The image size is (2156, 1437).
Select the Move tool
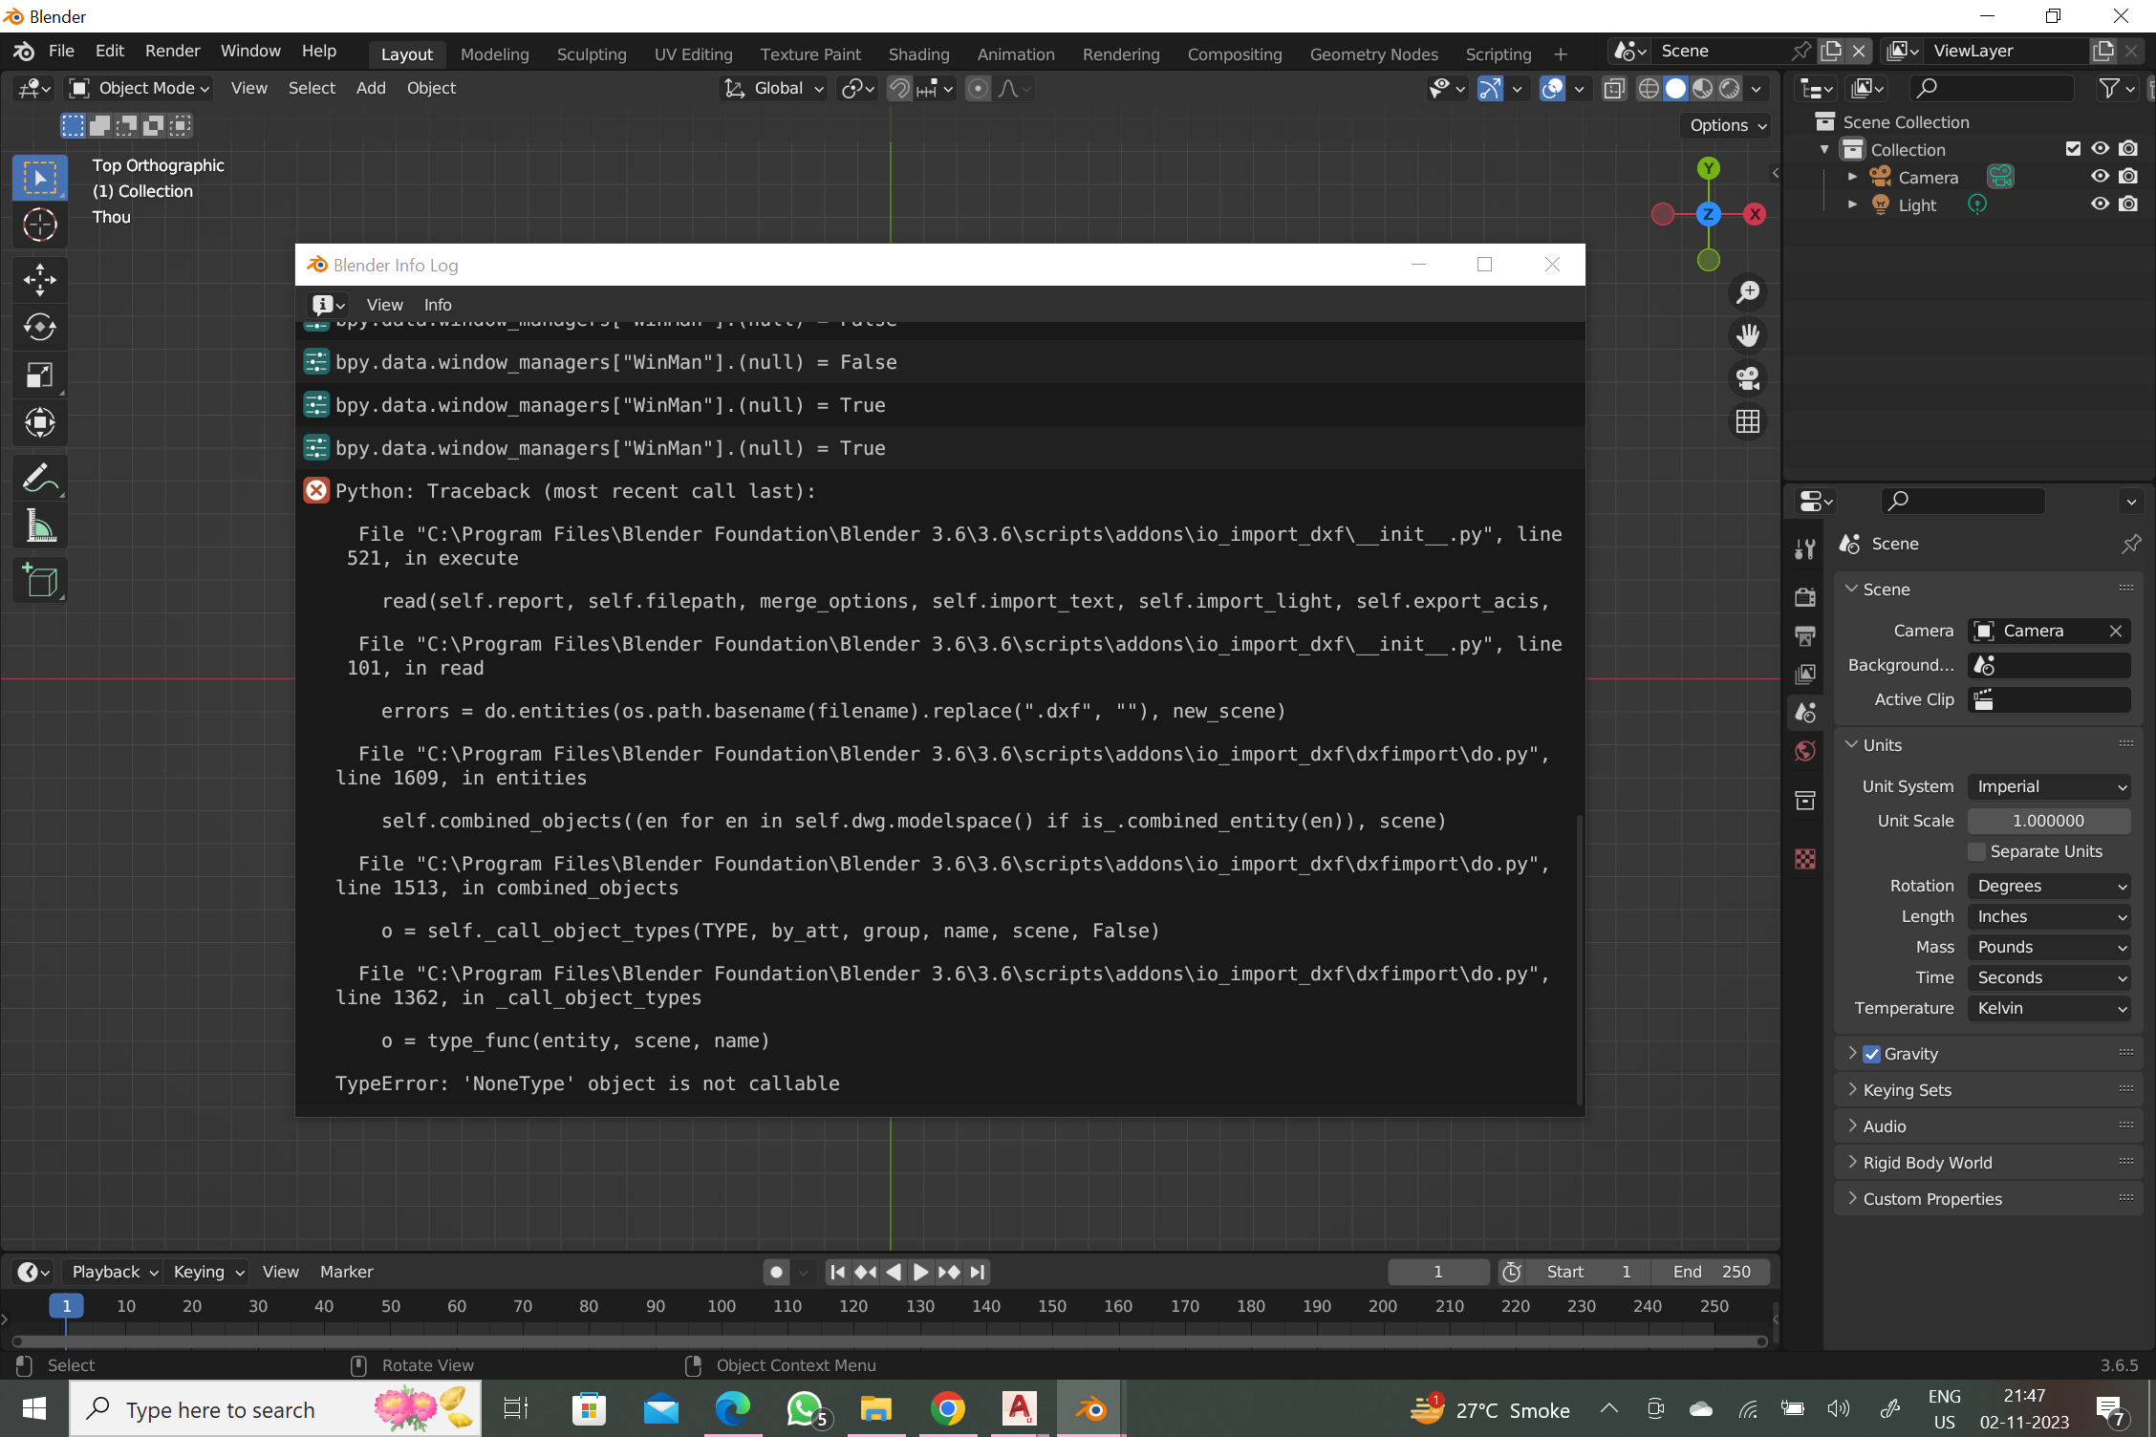40,280
